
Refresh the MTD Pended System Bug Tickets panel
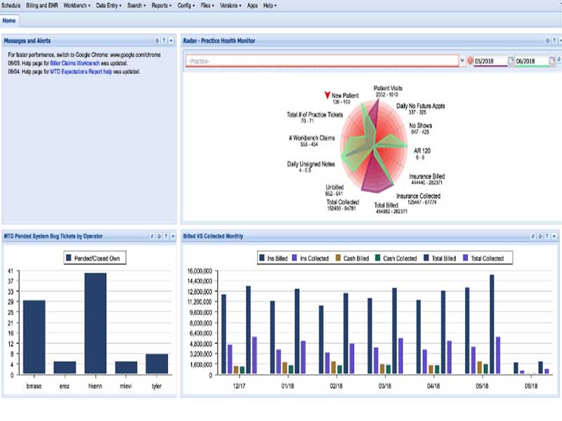point(152,236)
